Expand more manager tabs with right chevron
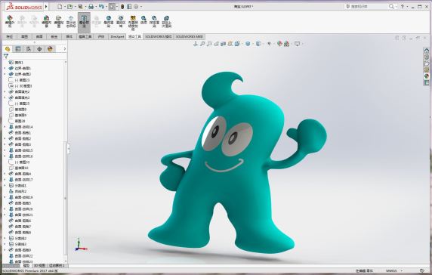This screenshot has width=432, height=275. point(64,49)
